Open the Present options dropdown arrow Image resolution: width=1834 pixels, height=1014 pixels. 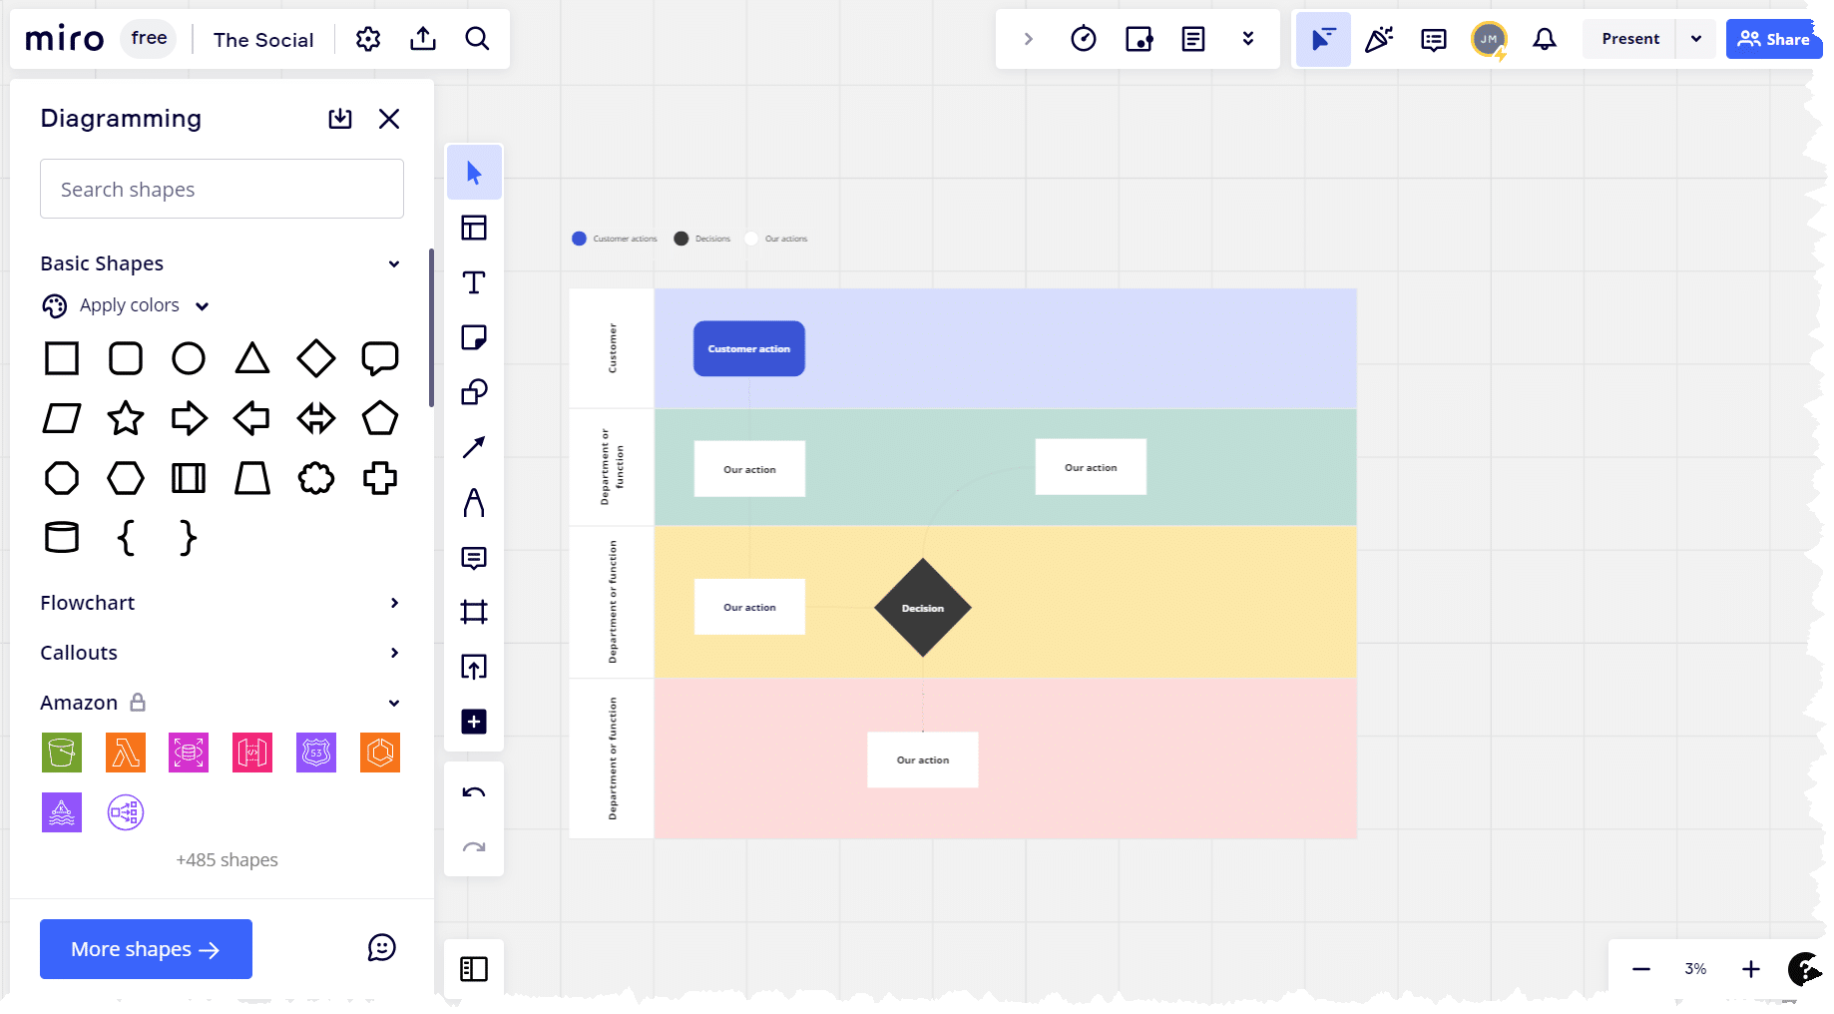[1695, 39]
